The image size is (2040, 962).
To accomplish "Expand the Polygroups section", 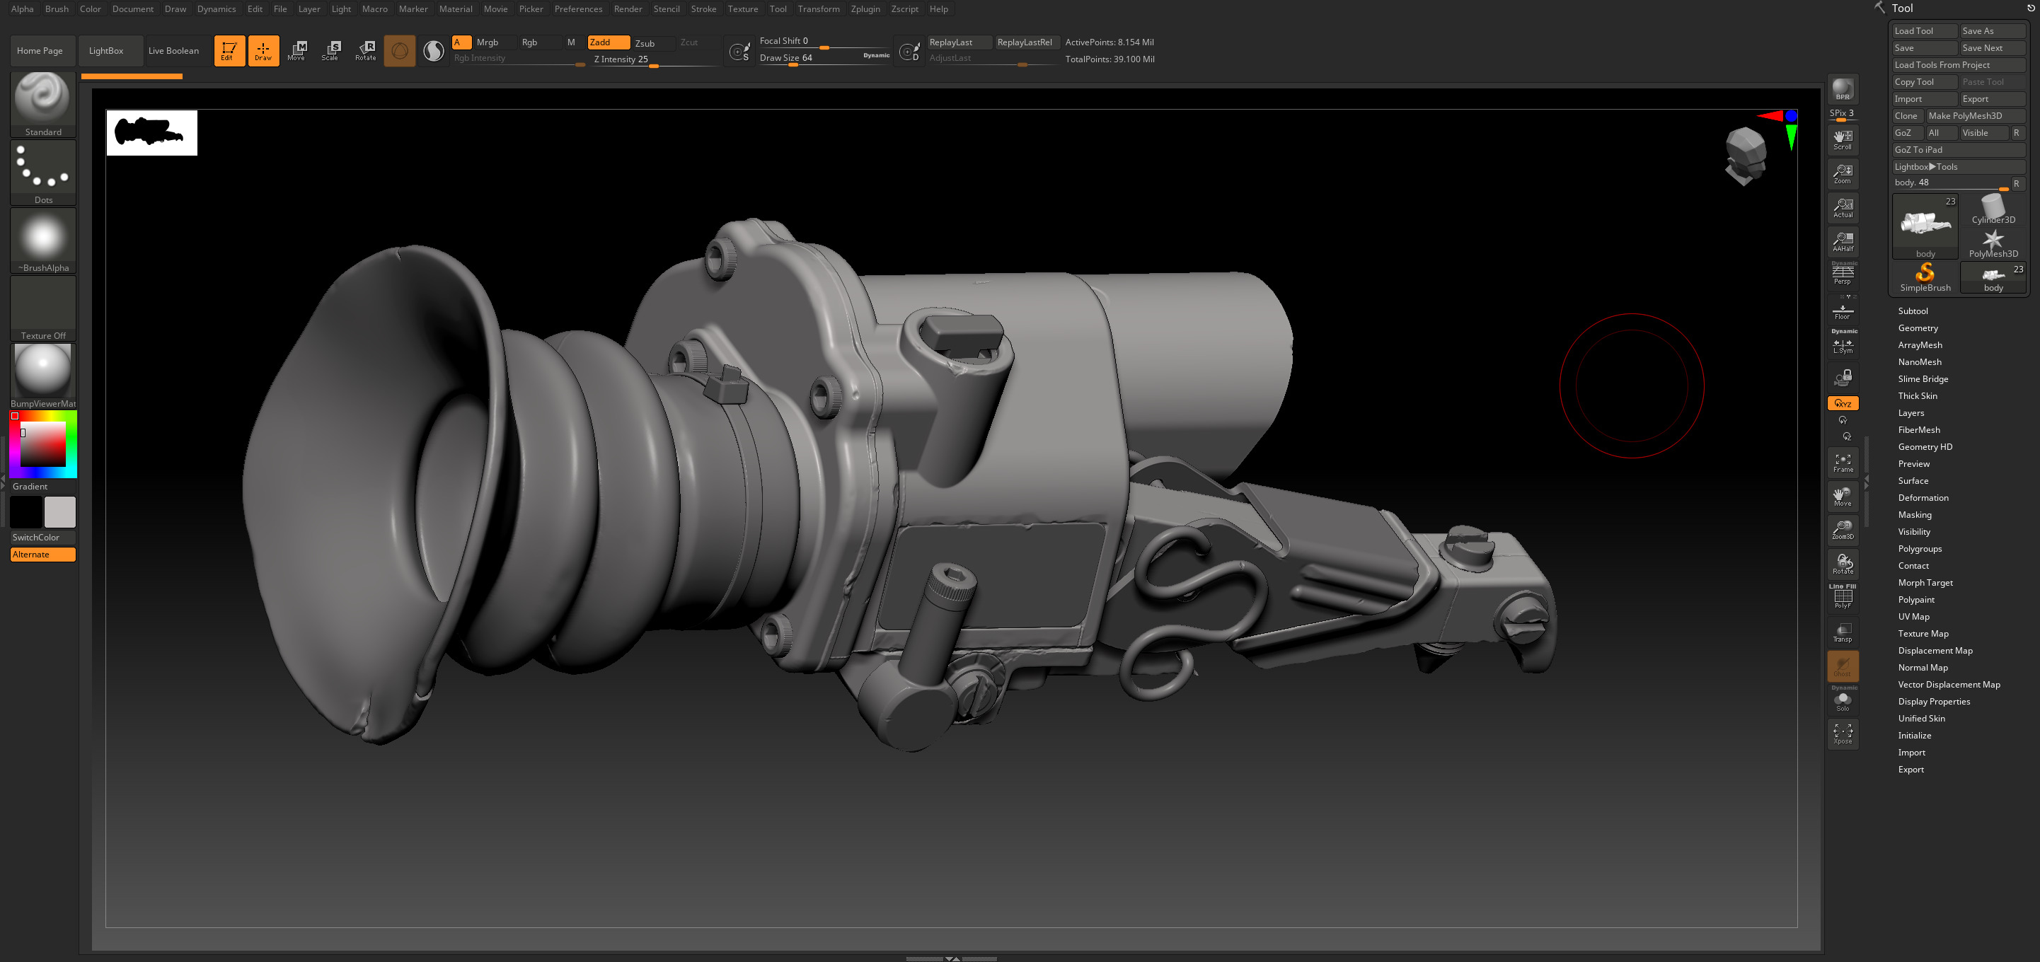I will point(1919,549).
